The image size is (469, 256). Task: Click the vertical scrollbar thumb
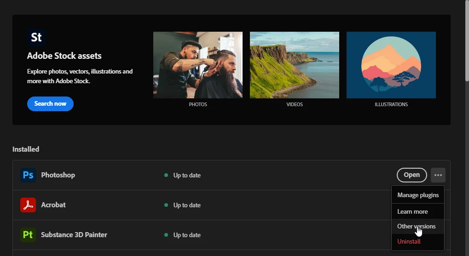467,40
